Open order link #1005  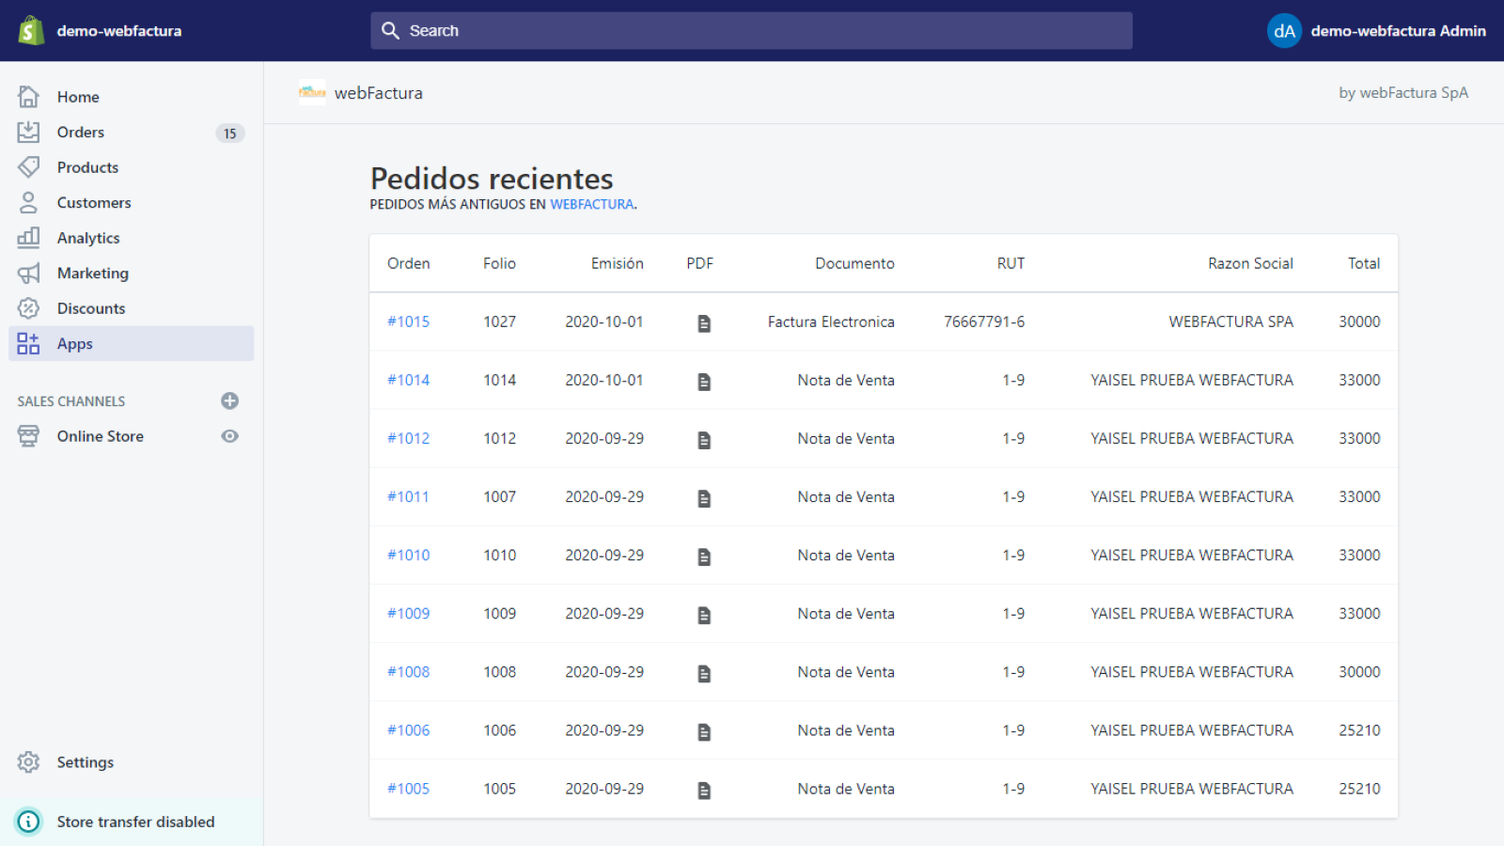(x=408, y=789)
